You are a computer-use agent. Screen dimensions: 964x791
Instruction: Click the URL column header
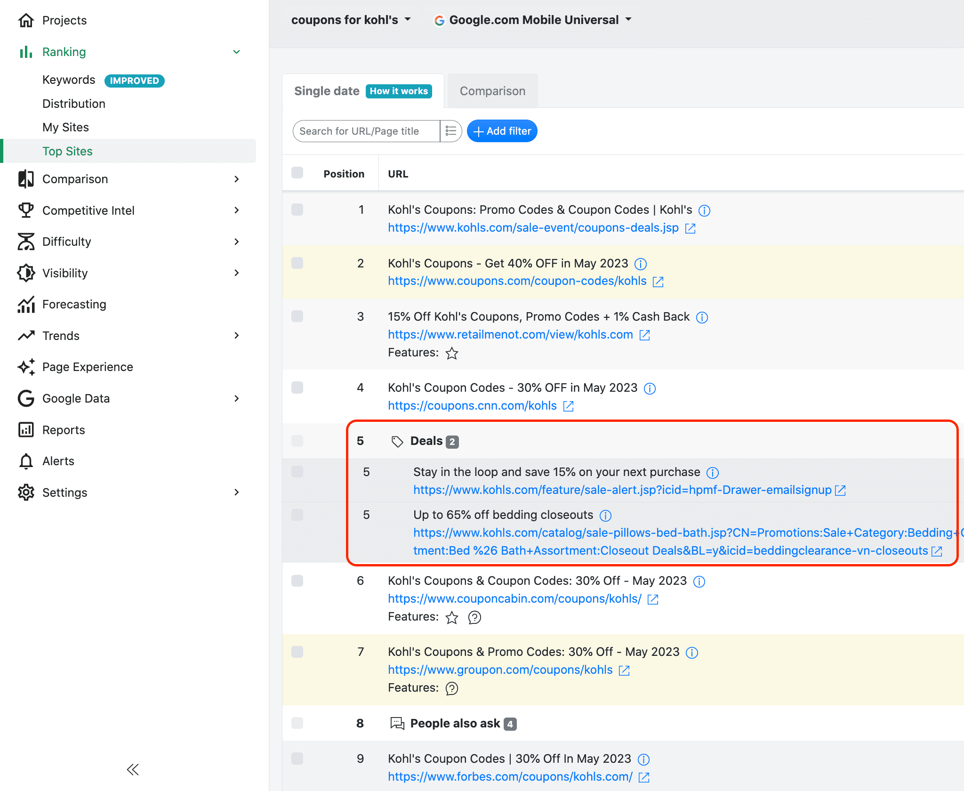coord(398,174)
